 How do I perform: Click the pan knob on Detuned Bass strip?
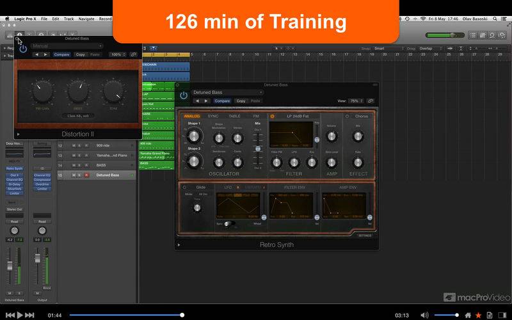click(14, 231)
